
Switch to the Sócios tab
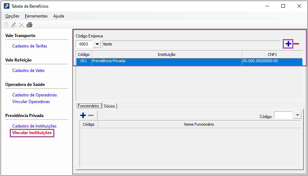[109, 106]
